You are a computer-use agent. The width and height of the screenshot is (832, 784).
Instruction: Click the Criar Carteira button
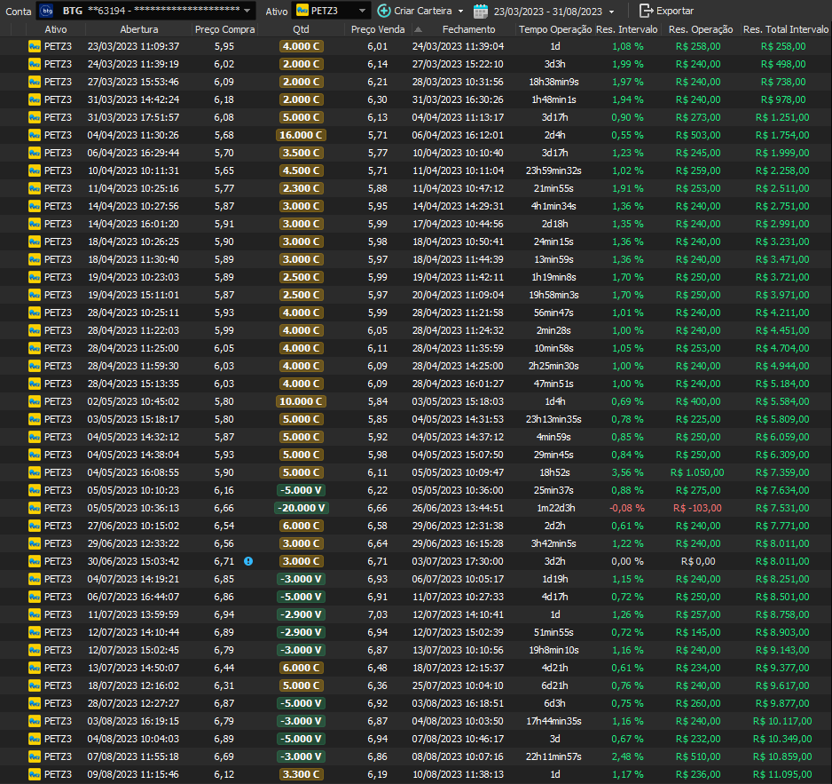[420, 11]
